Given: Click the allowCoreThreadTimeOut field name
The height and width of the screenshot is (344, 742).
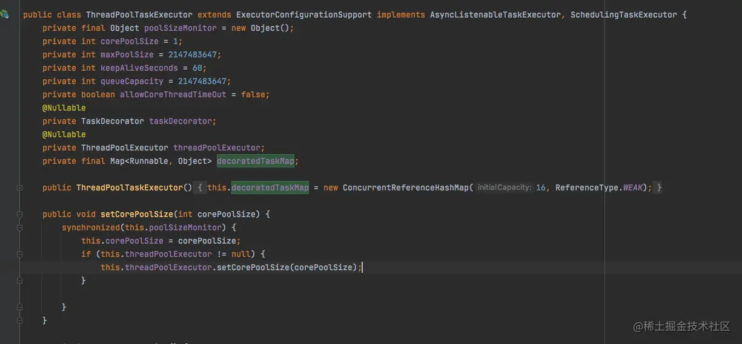Looking at the screenshot, I should pyautogui.click(x=173, y=94).
